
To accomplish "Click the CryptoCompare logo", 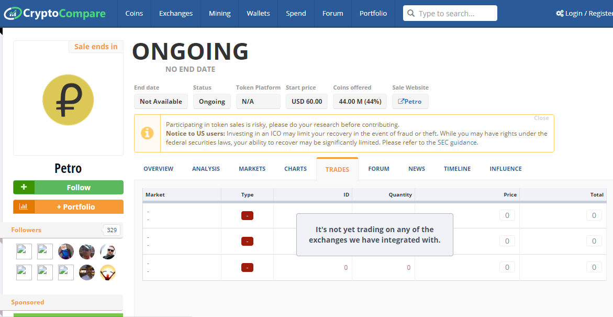I will pyautogui.click(x=55, y=13).
